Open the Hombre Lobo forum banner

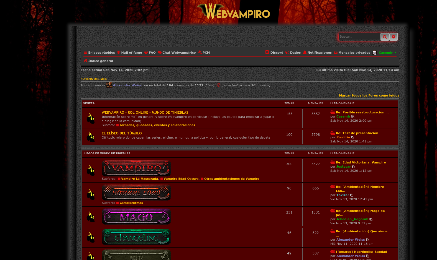[x=136, y=193]
